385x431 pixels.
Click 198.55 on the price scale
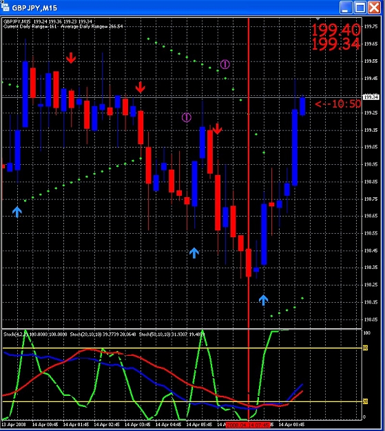click(x=371, y=233)
